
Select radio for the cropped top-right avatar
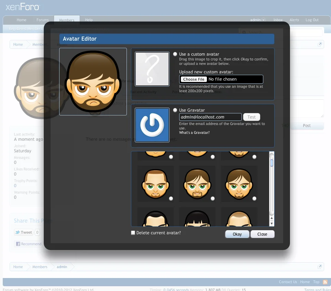point(254,157)
